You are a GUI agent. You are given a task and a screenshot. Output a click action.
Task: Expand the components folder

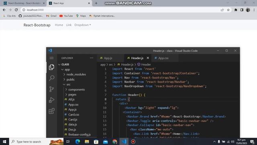(x=76, y=89)
